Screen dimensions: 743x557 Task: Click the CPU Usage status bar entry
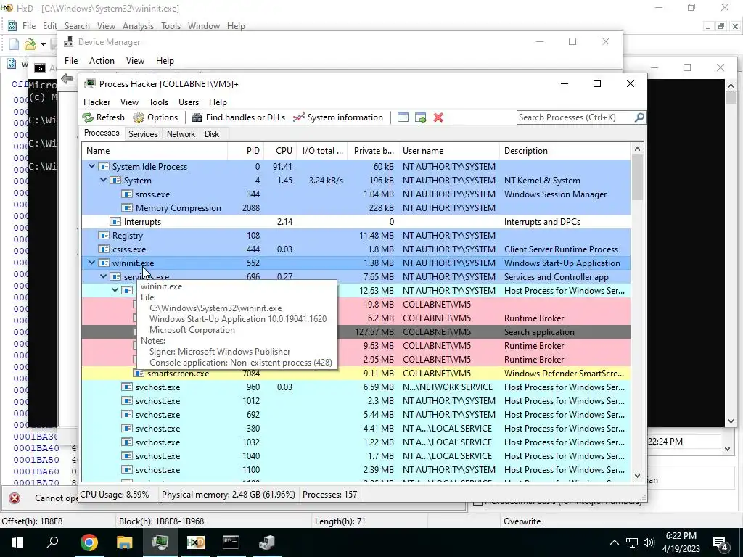tap(114, 495)
